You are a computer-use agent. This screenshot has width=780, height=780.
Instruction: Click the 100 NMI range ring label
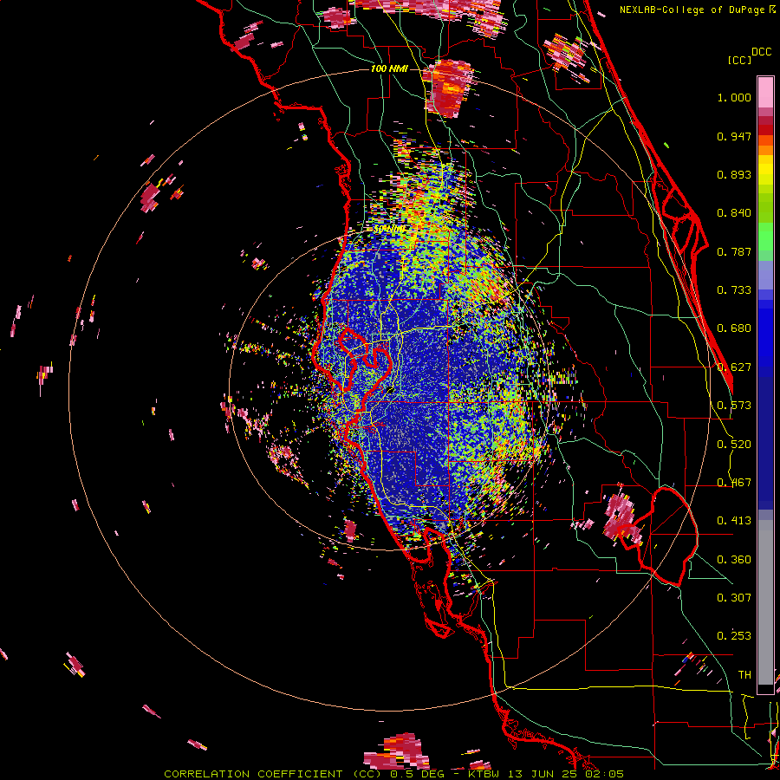point(389,68)
